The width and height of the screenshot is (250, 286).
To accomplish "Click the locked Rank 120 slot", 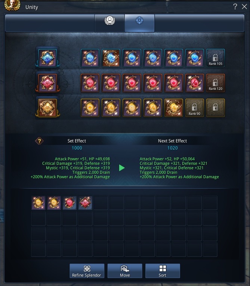I will tap(216, 83).
